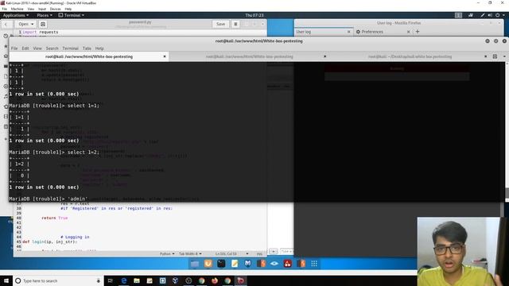
Task: Click the network icon in the Kali top bar
Action: coord(471,15)
